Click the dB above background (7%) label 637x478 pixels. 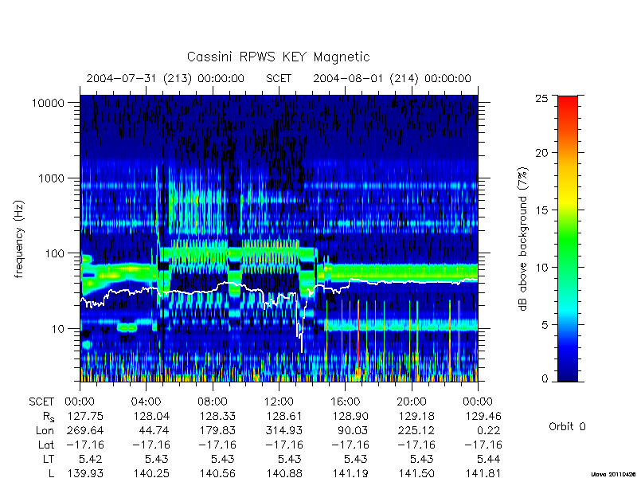524,239
